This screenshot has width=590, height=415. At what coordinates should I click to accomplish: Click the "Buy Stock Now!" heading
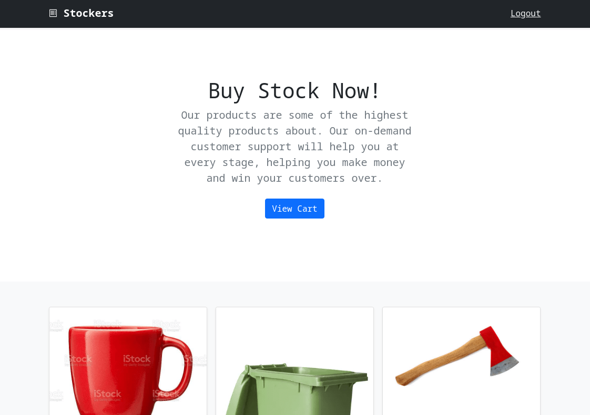(x=294, y=91)
